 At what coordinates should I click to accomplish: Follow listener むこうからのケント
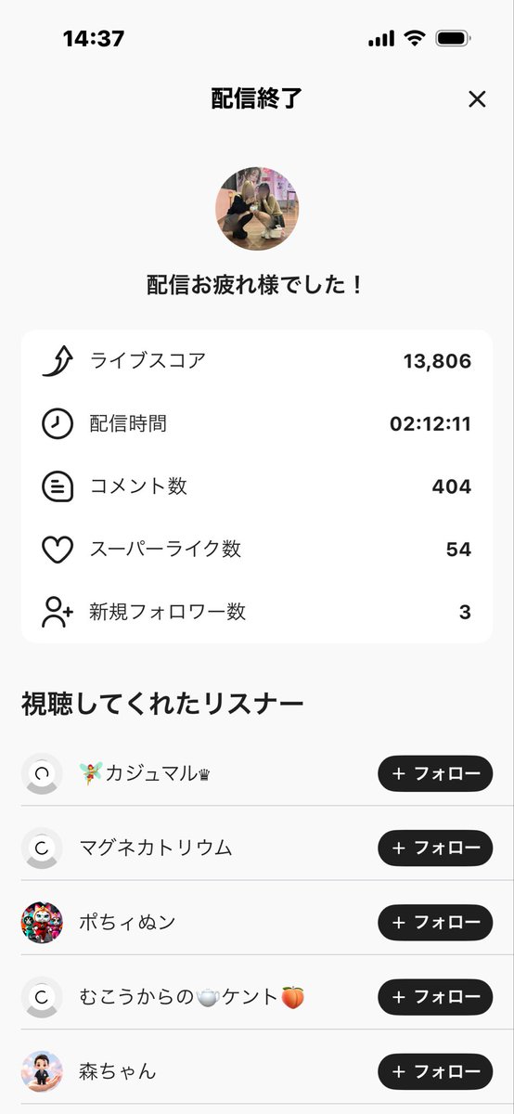tap(435, 997)
